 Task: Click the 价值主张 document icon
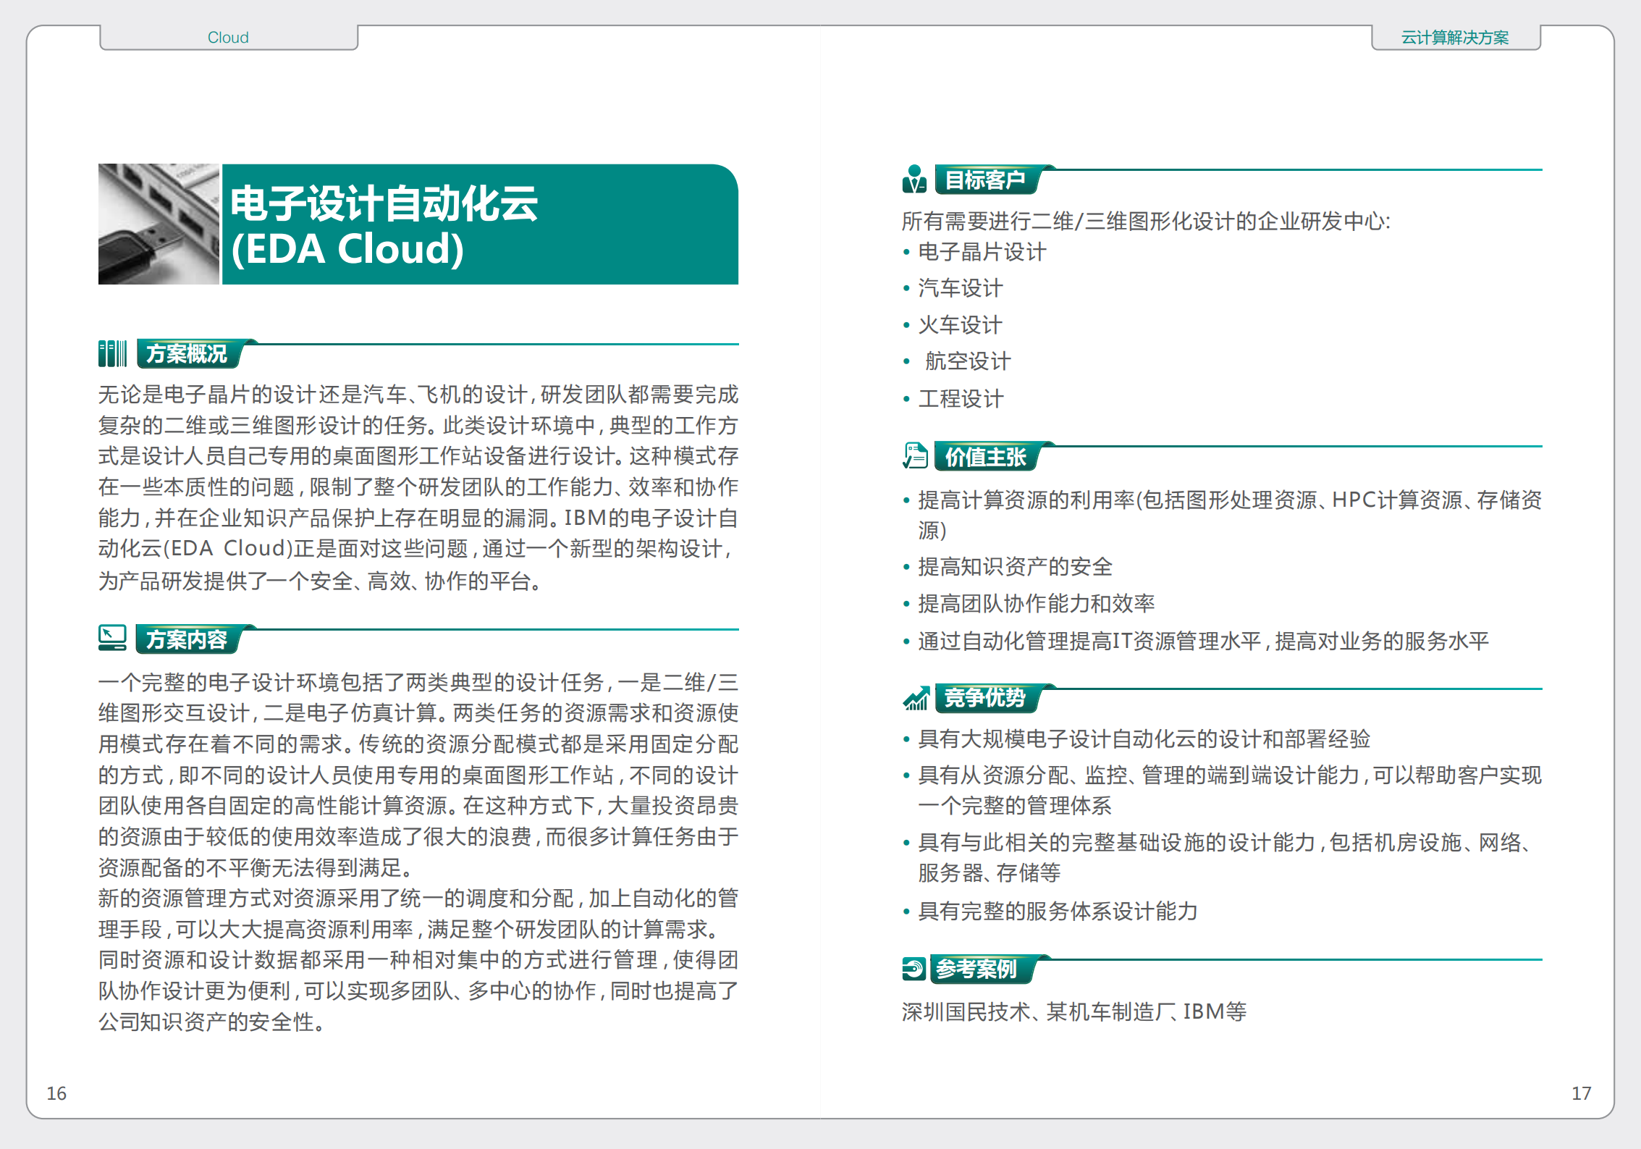(916, 456)
